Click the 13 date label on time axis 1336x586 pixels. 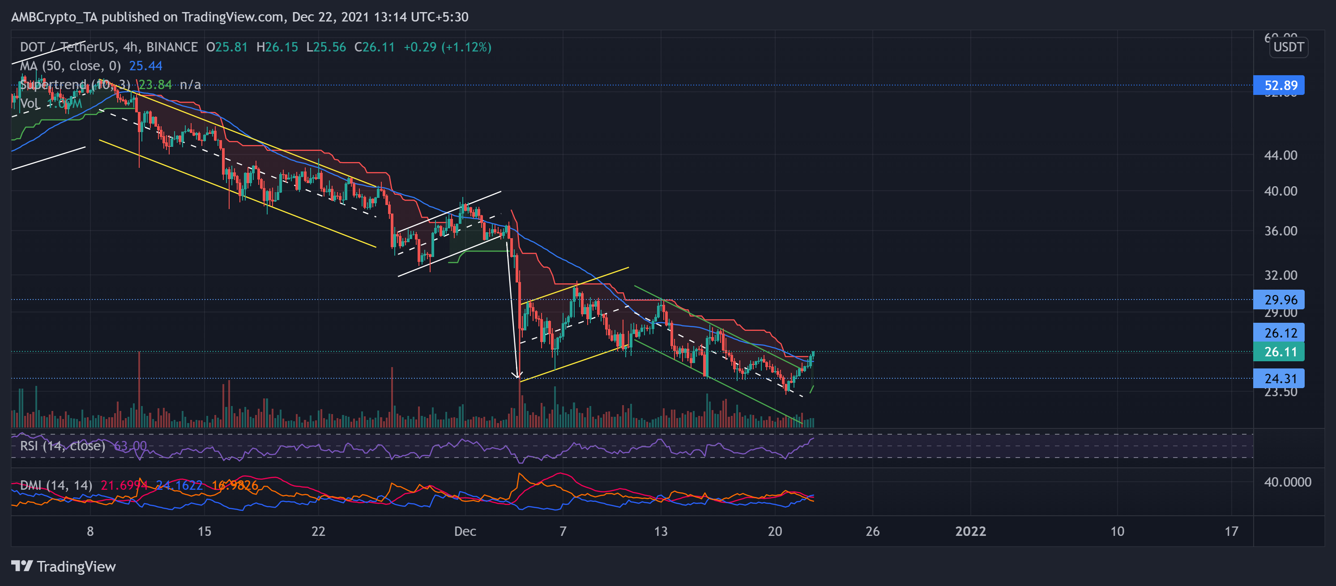(x=660, y=531)
